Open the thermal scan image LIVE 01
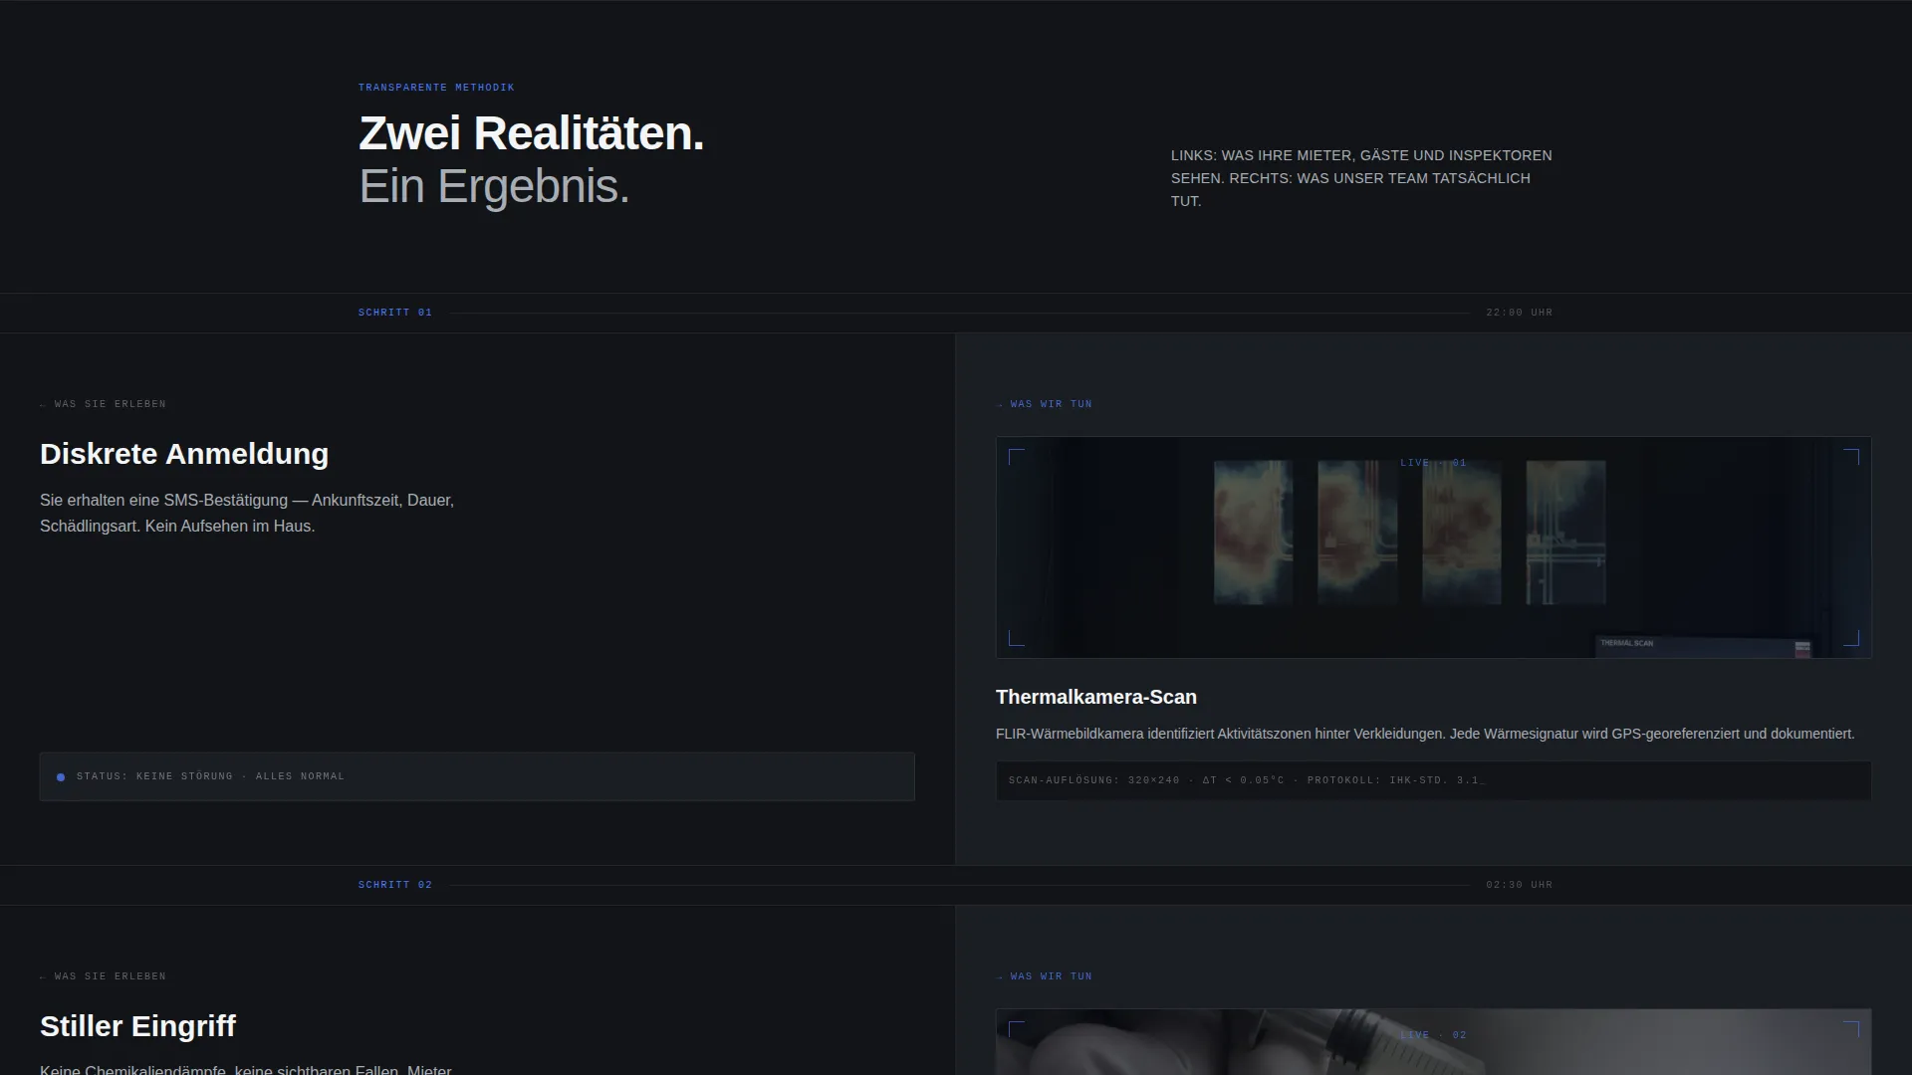This screenshot has height=1075, width=1912. 1433,547
